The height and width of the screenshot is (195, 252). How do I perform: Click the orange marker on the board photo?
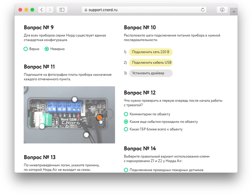(x=99, y=117)
